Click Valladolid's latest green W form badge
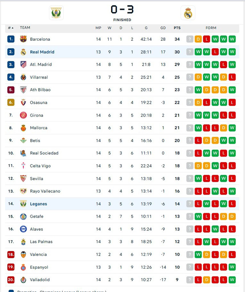 tap(232, 280)
